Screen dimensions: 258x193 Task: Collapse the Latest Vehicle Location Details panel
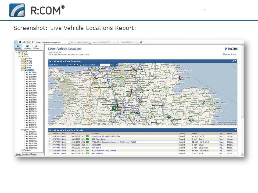click(x=235, y=130)
